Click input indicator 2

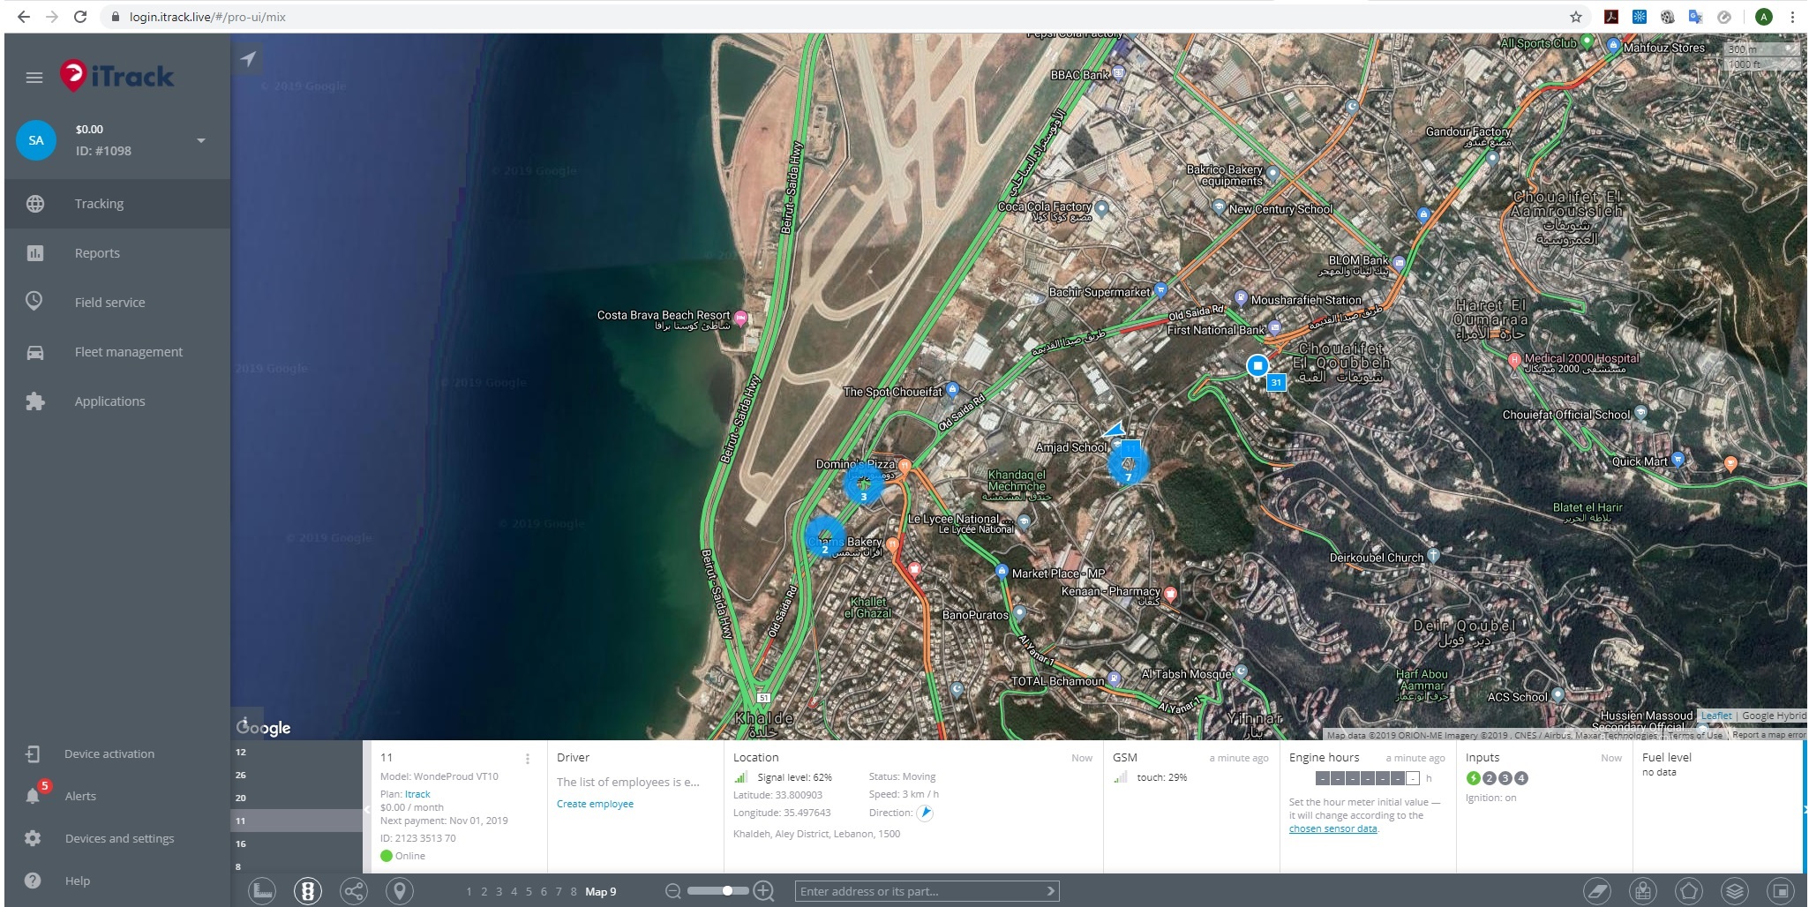click(1489, 778)
